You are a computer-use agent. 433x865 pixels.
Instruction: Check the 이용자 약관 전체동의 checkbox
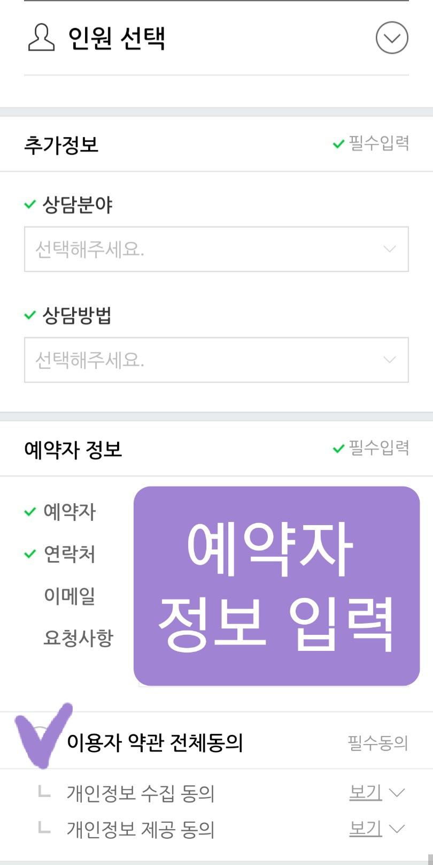coord(41,742)
